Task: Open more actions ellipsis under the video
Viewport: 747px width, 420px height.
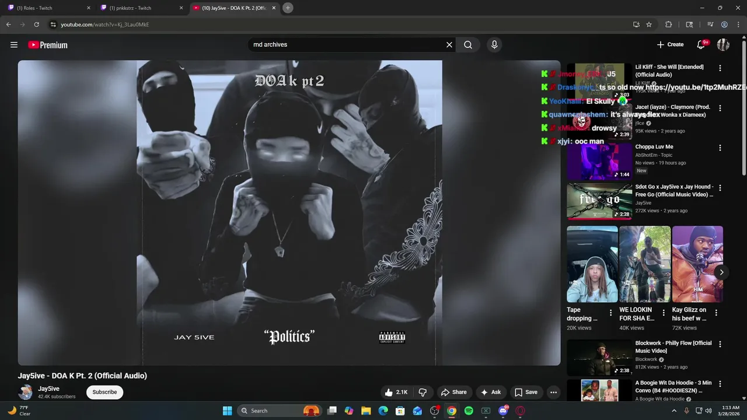Action: coord(553,393)
